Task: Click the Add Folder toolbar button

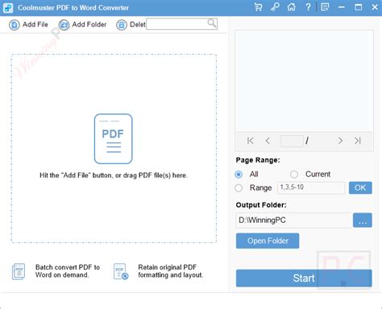Action: tap(82, 25)
